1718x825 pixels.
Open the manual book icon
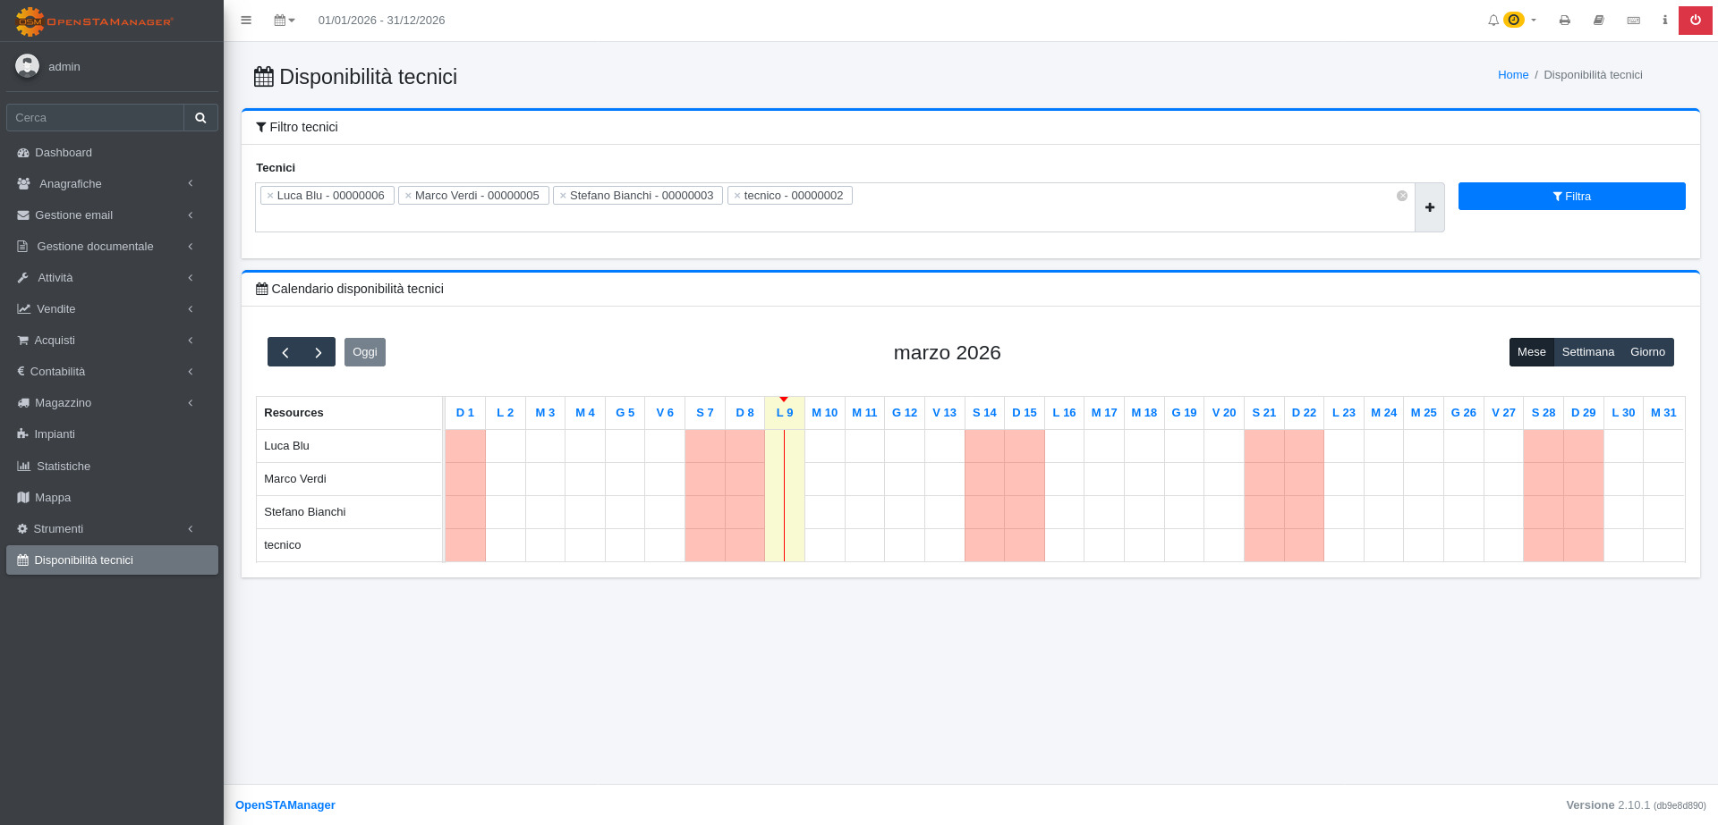point(1598,21)
